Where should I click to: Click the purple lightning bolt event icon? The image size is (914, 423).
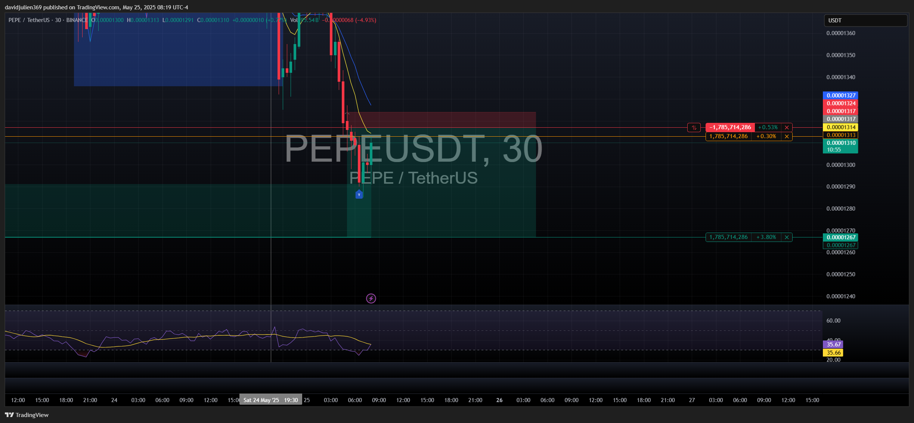coord(371,299)
